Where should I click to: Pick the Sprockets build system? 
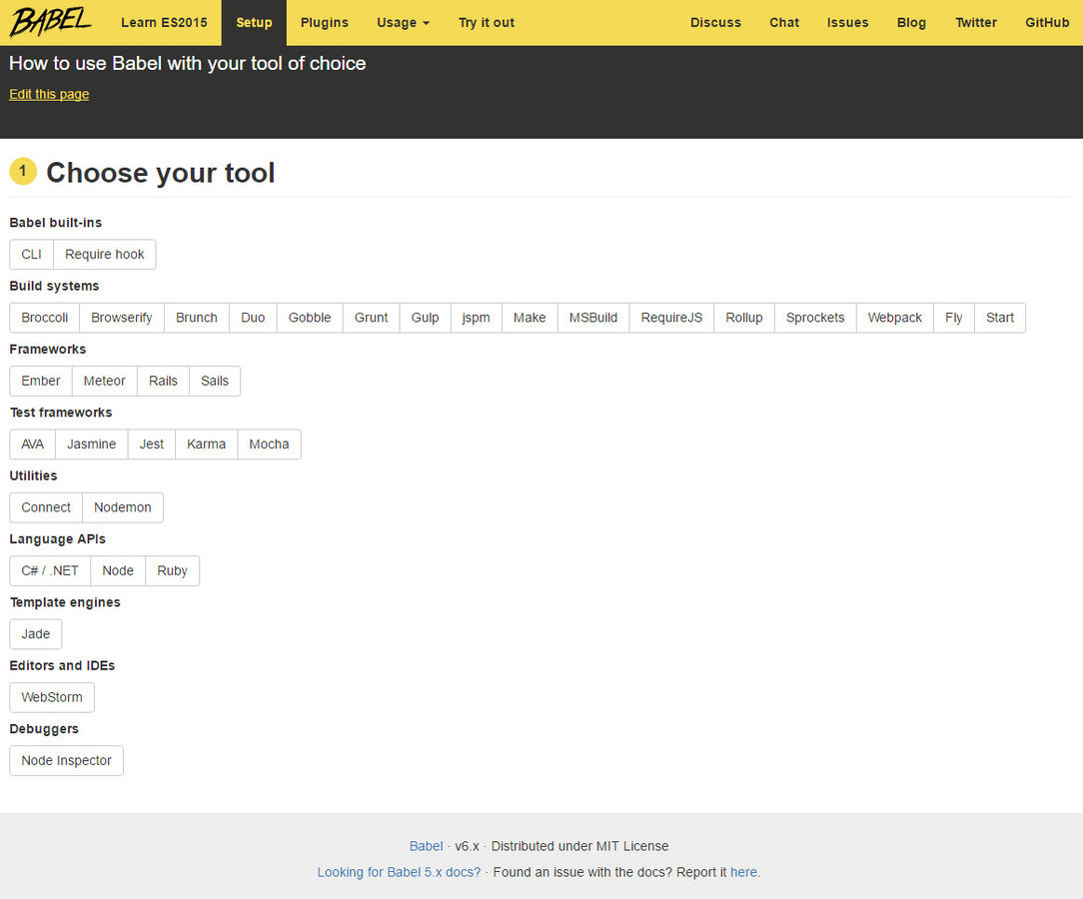(x=815, y=318)
